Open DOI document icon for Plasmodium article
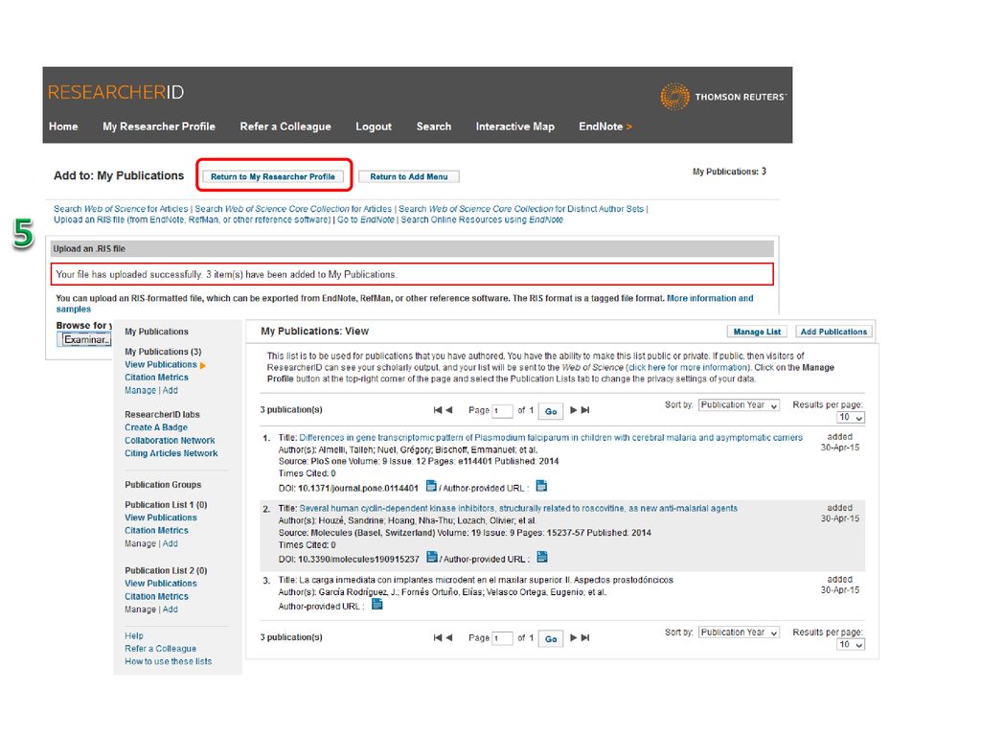The image size is (981, 736). (431, 486)
